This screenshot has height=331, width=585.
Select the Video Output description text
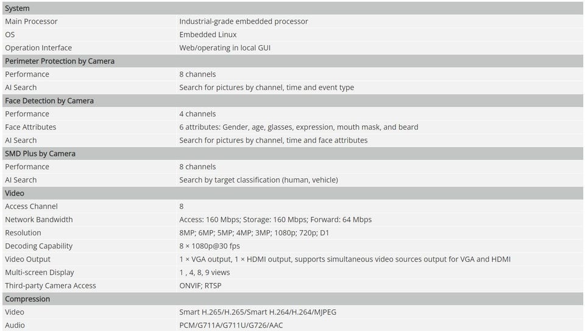tap(345, 260)
